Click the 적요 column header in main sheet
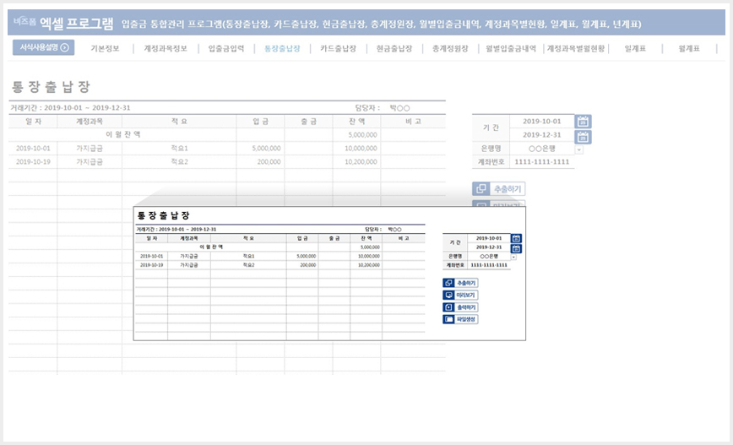This screenshot has width=733, height=445. [x=179, y=121]
